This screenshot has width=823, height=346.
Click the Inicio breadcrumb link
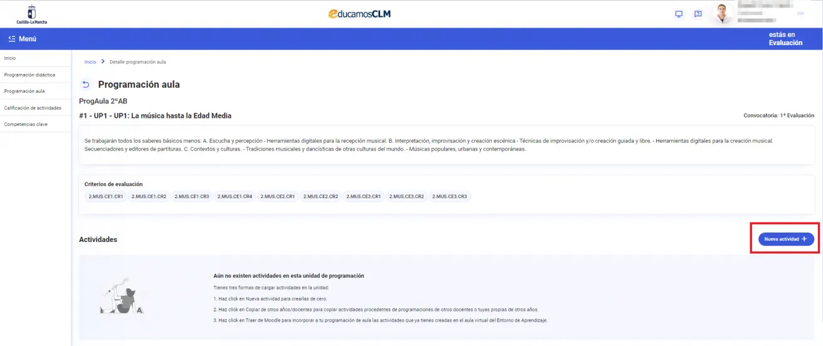pyautogui.click(x=90, y=62)
